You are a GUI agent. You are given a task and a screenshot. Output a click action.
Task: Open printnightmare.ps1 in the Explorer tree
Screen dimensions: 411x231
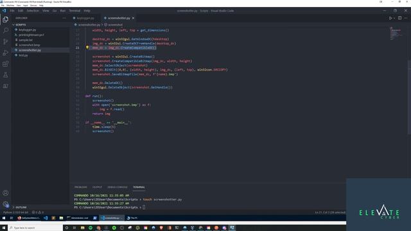31,35
